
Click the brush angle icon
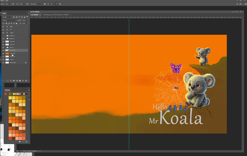coord(48,4)
